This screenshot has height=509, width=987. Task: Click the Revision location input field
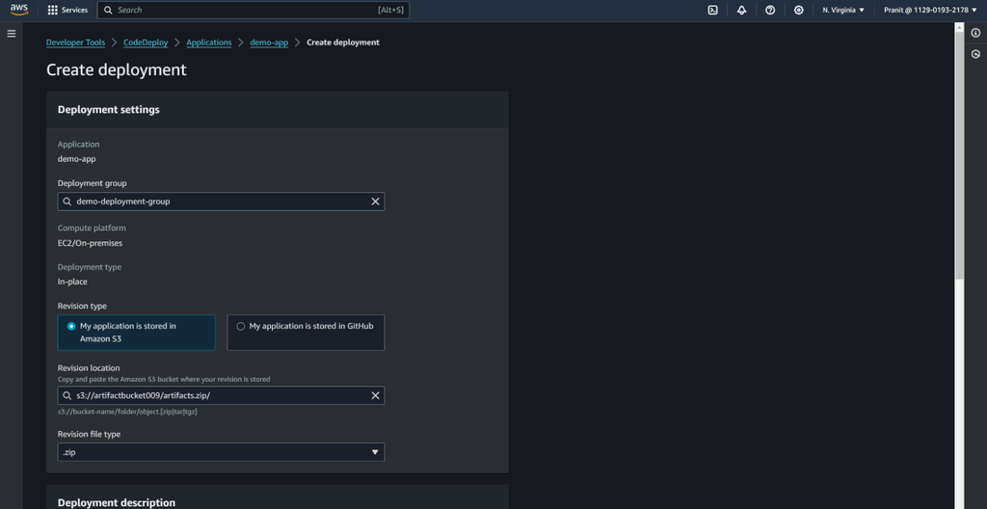point(221,395)
